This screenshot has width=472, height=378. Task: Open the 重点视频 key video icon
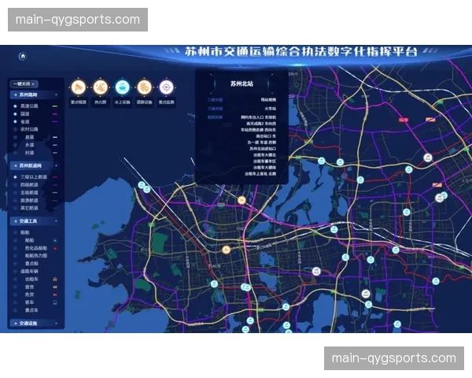(79, 87)
